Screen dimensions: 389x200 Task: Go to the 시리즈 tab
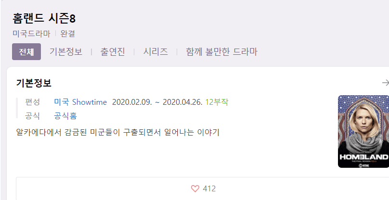[x=156, y=52]
